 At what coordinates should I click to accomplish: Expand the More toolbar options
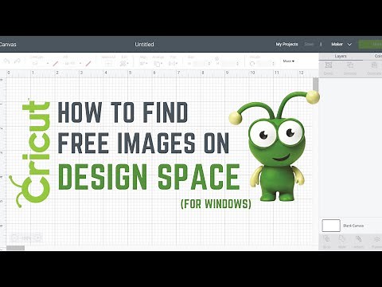[x=289, y=61]
